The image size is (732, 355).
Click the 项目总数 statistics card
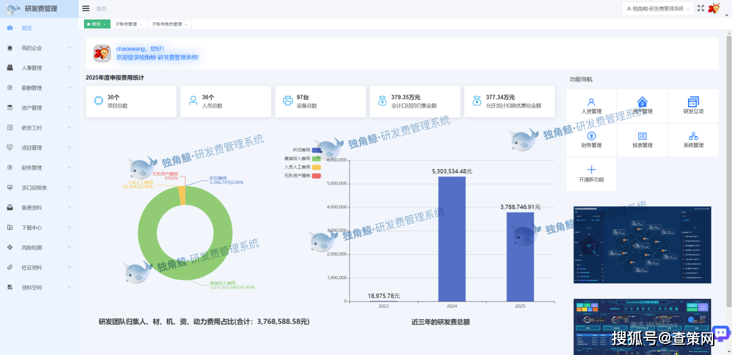tap(131, 101)
